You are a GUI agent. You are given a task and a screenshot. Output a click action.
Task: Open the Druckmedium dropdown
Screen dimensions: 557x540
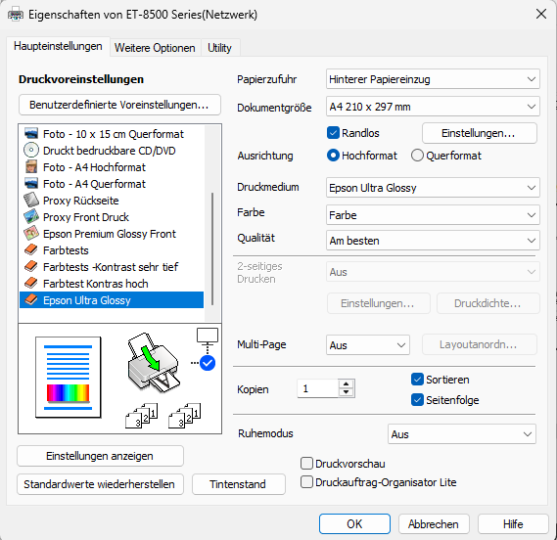point(433,188)
